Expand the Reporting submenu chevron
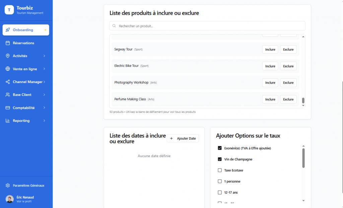 [44, 121]
